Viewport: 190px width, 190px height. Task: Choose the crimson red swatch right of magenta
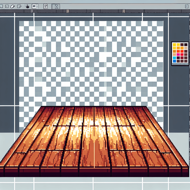point(182,55)
